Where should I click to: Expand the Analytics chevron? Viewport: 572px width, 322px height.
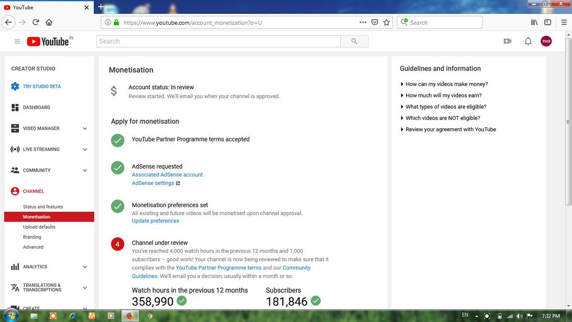pyautogui.click(x=85, y=267)
